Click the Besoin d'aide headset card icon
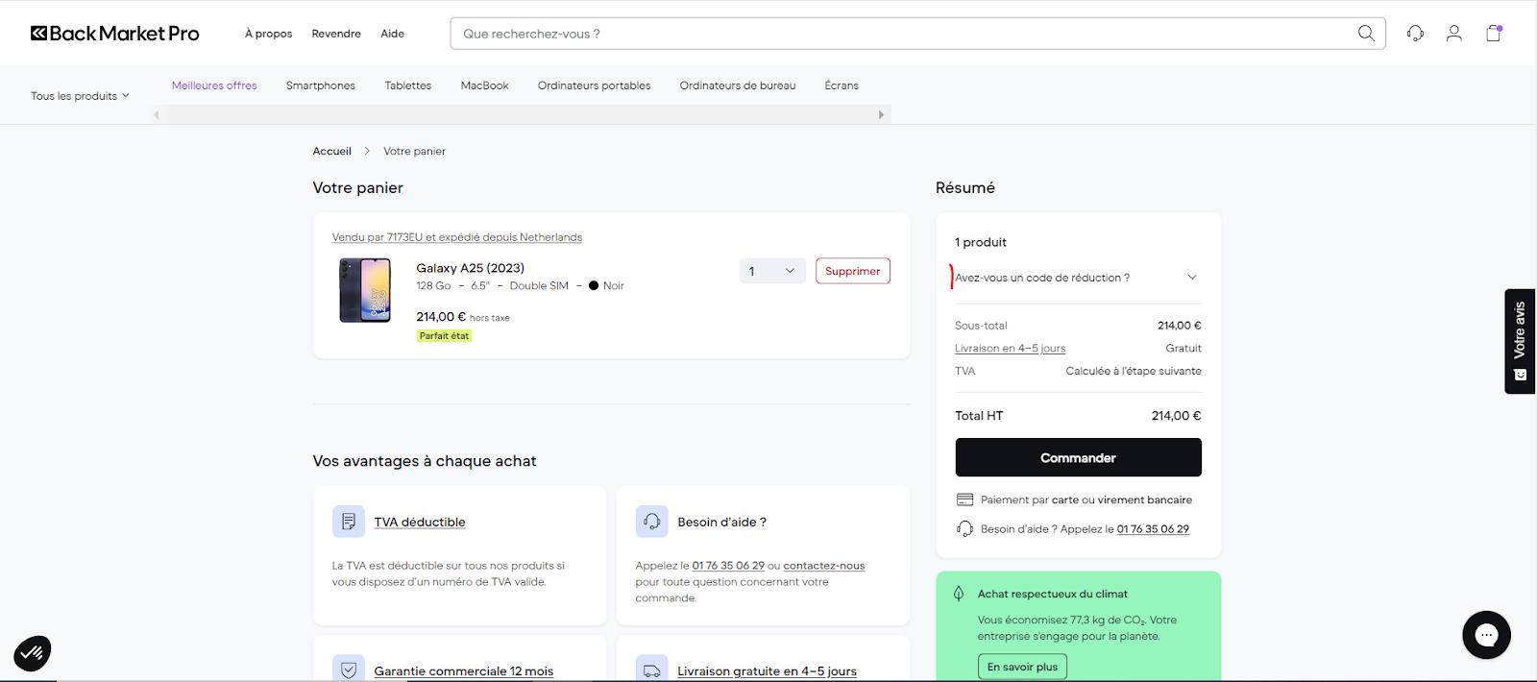1537x682 pixels. click(652, 522)
